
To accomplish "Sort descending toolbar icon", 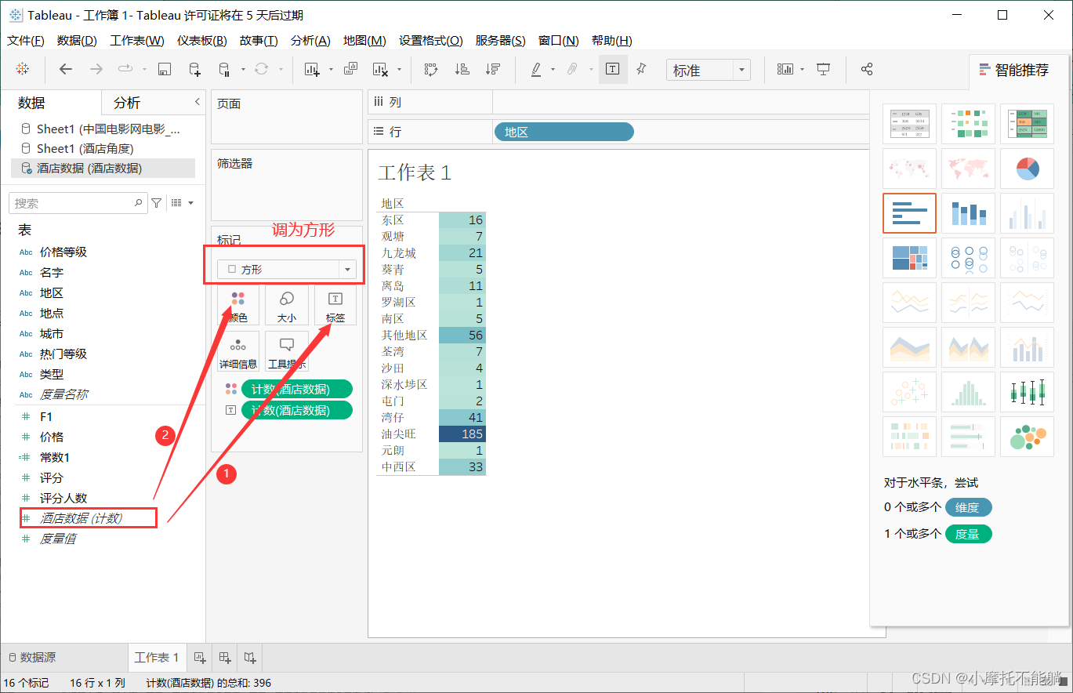I will coord(492,69).
